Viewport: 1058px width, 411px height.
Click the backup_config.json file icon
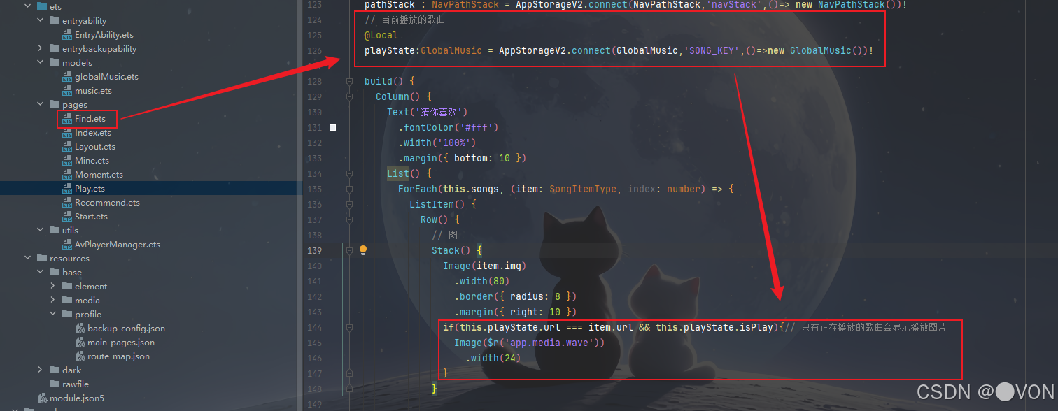(80, 328)
